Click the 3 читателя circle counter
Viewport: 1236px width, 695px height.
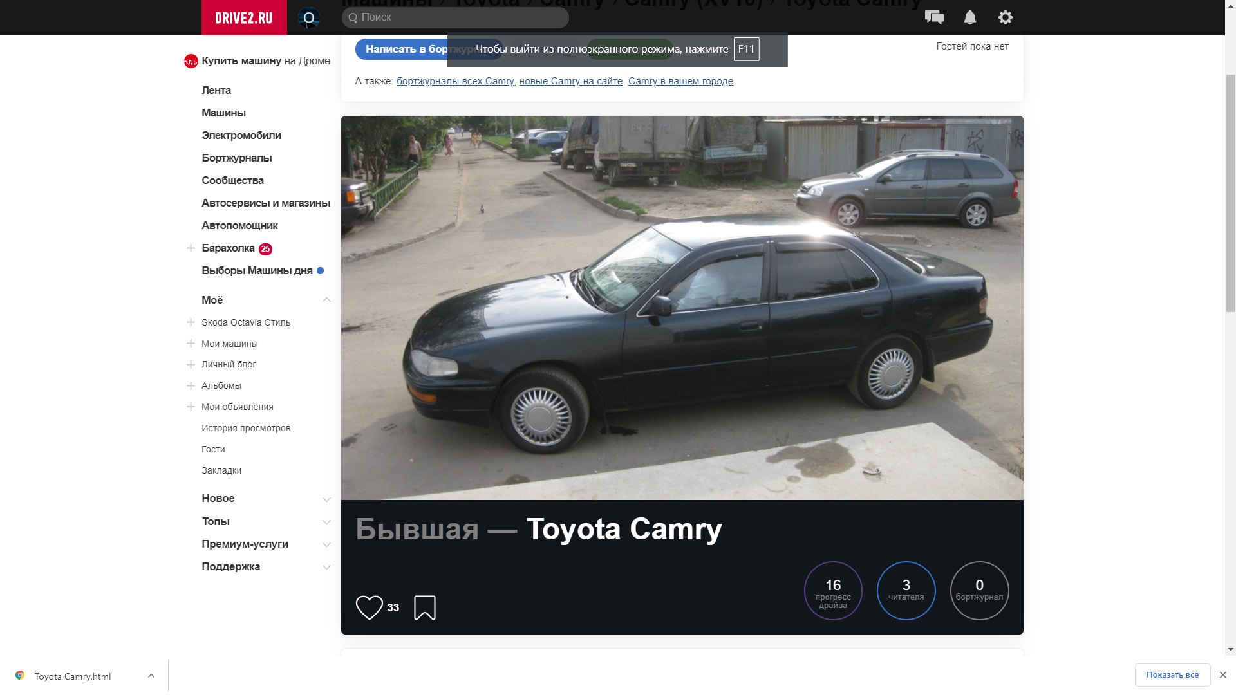(906, 591)
